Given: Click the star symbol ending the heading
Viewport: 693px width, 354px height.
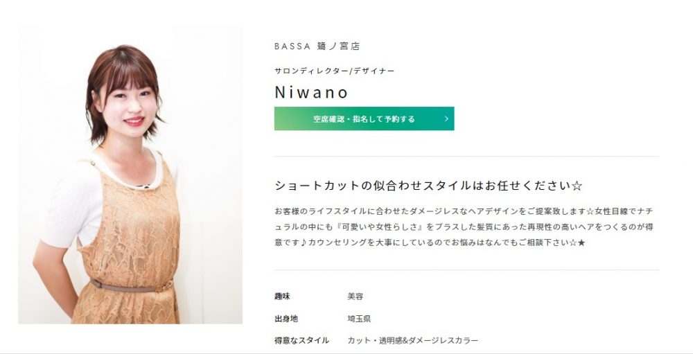Looking at the screenshot, I should 577,186.
